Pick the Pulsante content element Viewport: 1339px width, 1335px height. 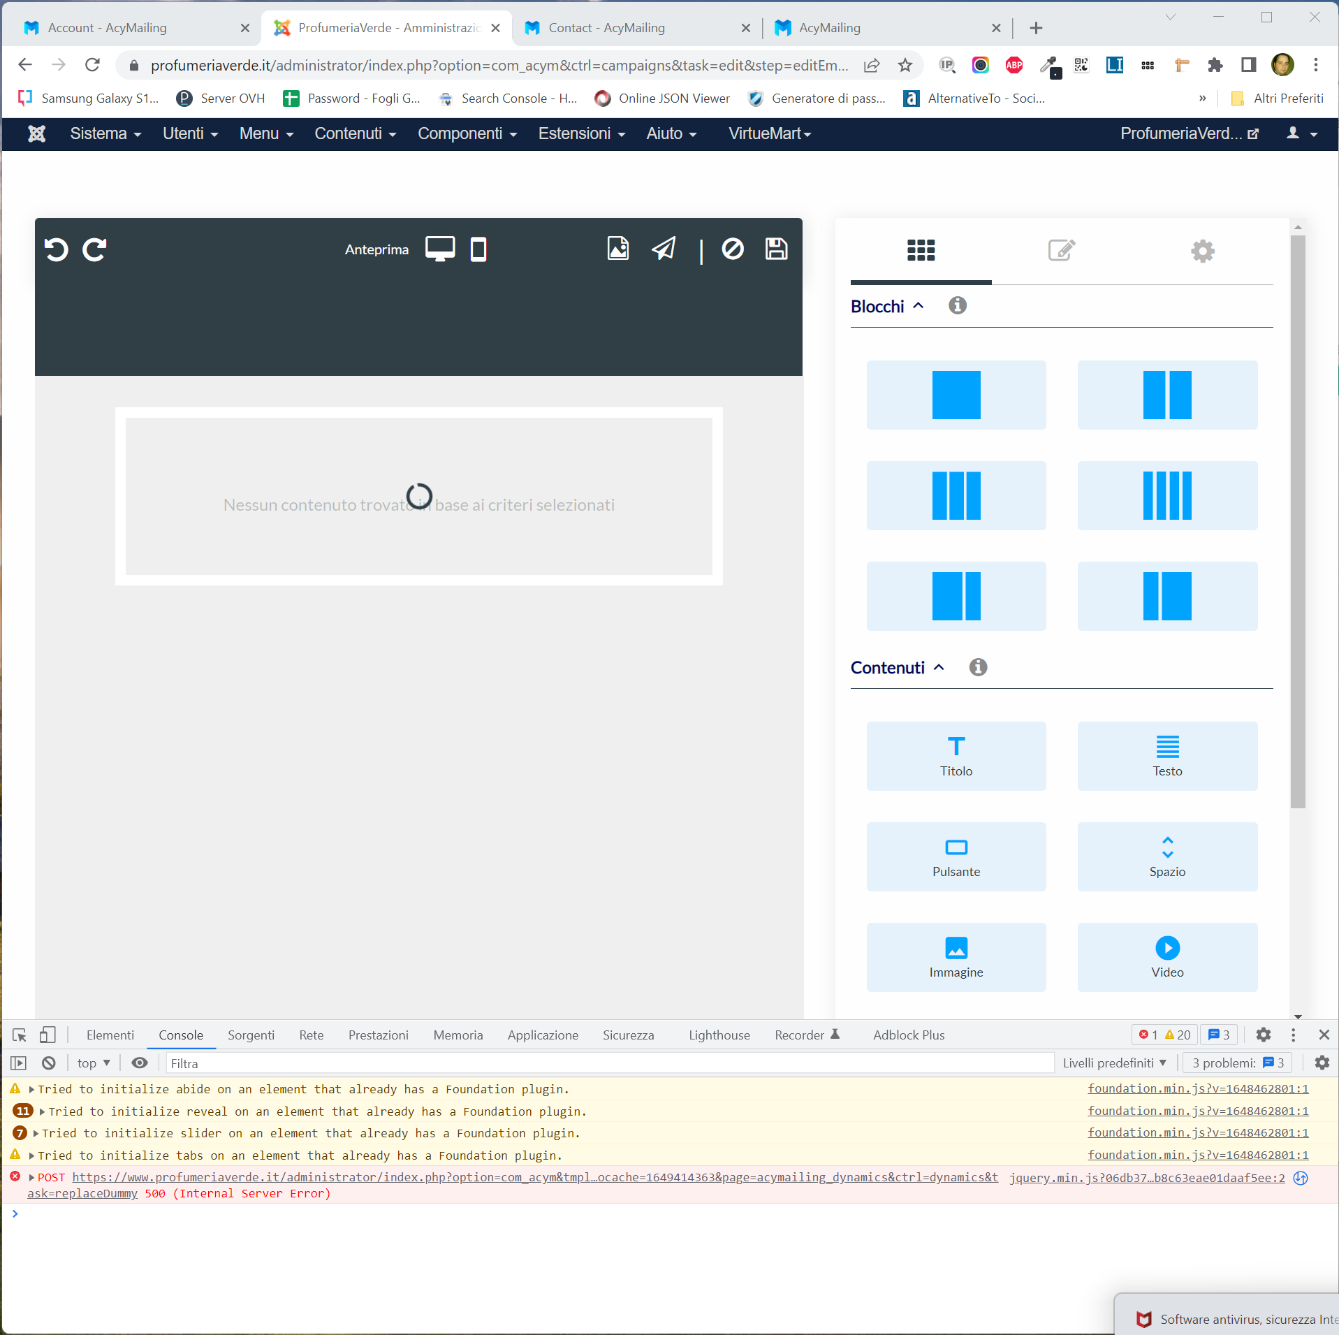pos(956,856)
